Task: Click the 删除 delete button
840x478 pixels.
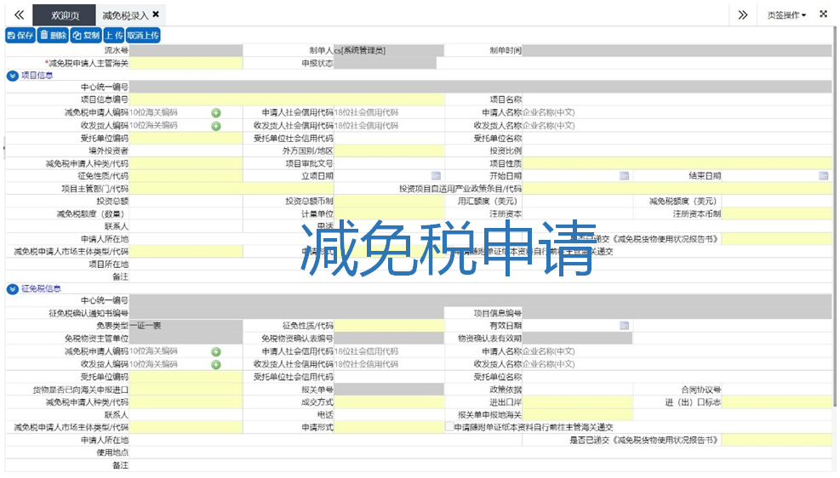Action: pyautogui.click(x=53, y=36)
